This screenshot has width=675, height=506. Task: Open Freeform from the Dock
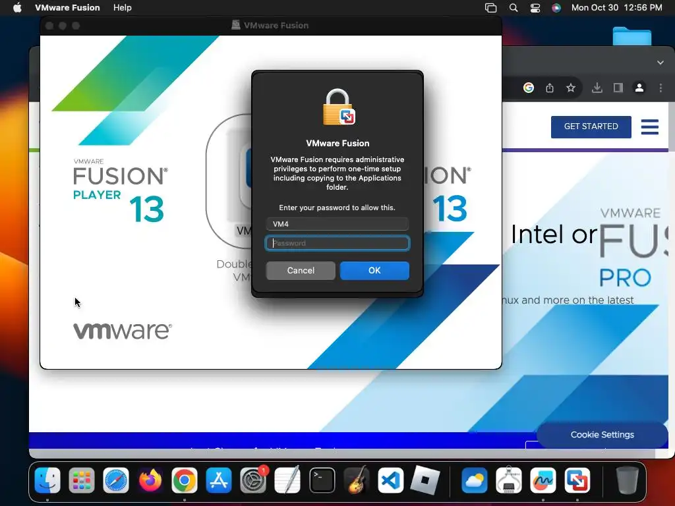point(543,480)
